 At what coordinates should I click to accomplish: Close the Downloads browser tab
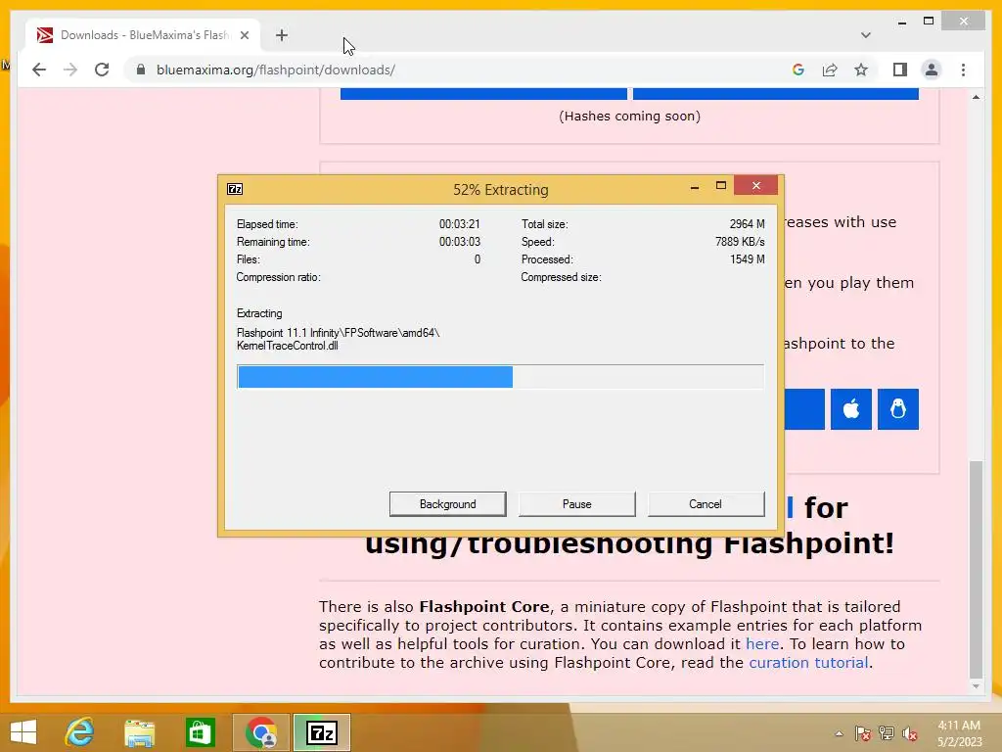point(244,35)
